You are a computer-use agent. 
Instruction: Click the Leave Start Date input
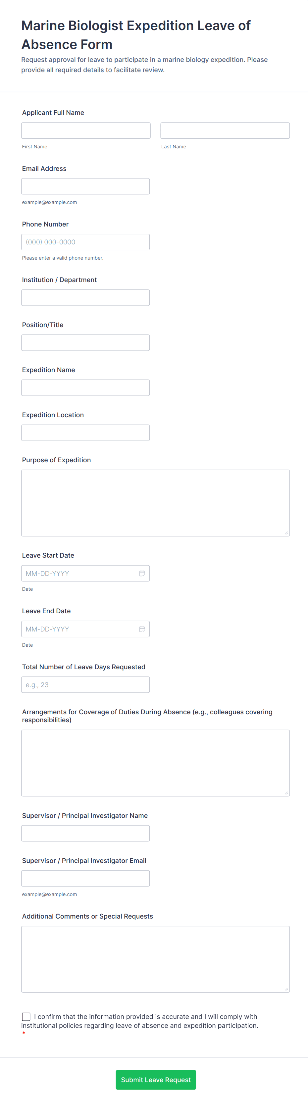pos(79,573)
